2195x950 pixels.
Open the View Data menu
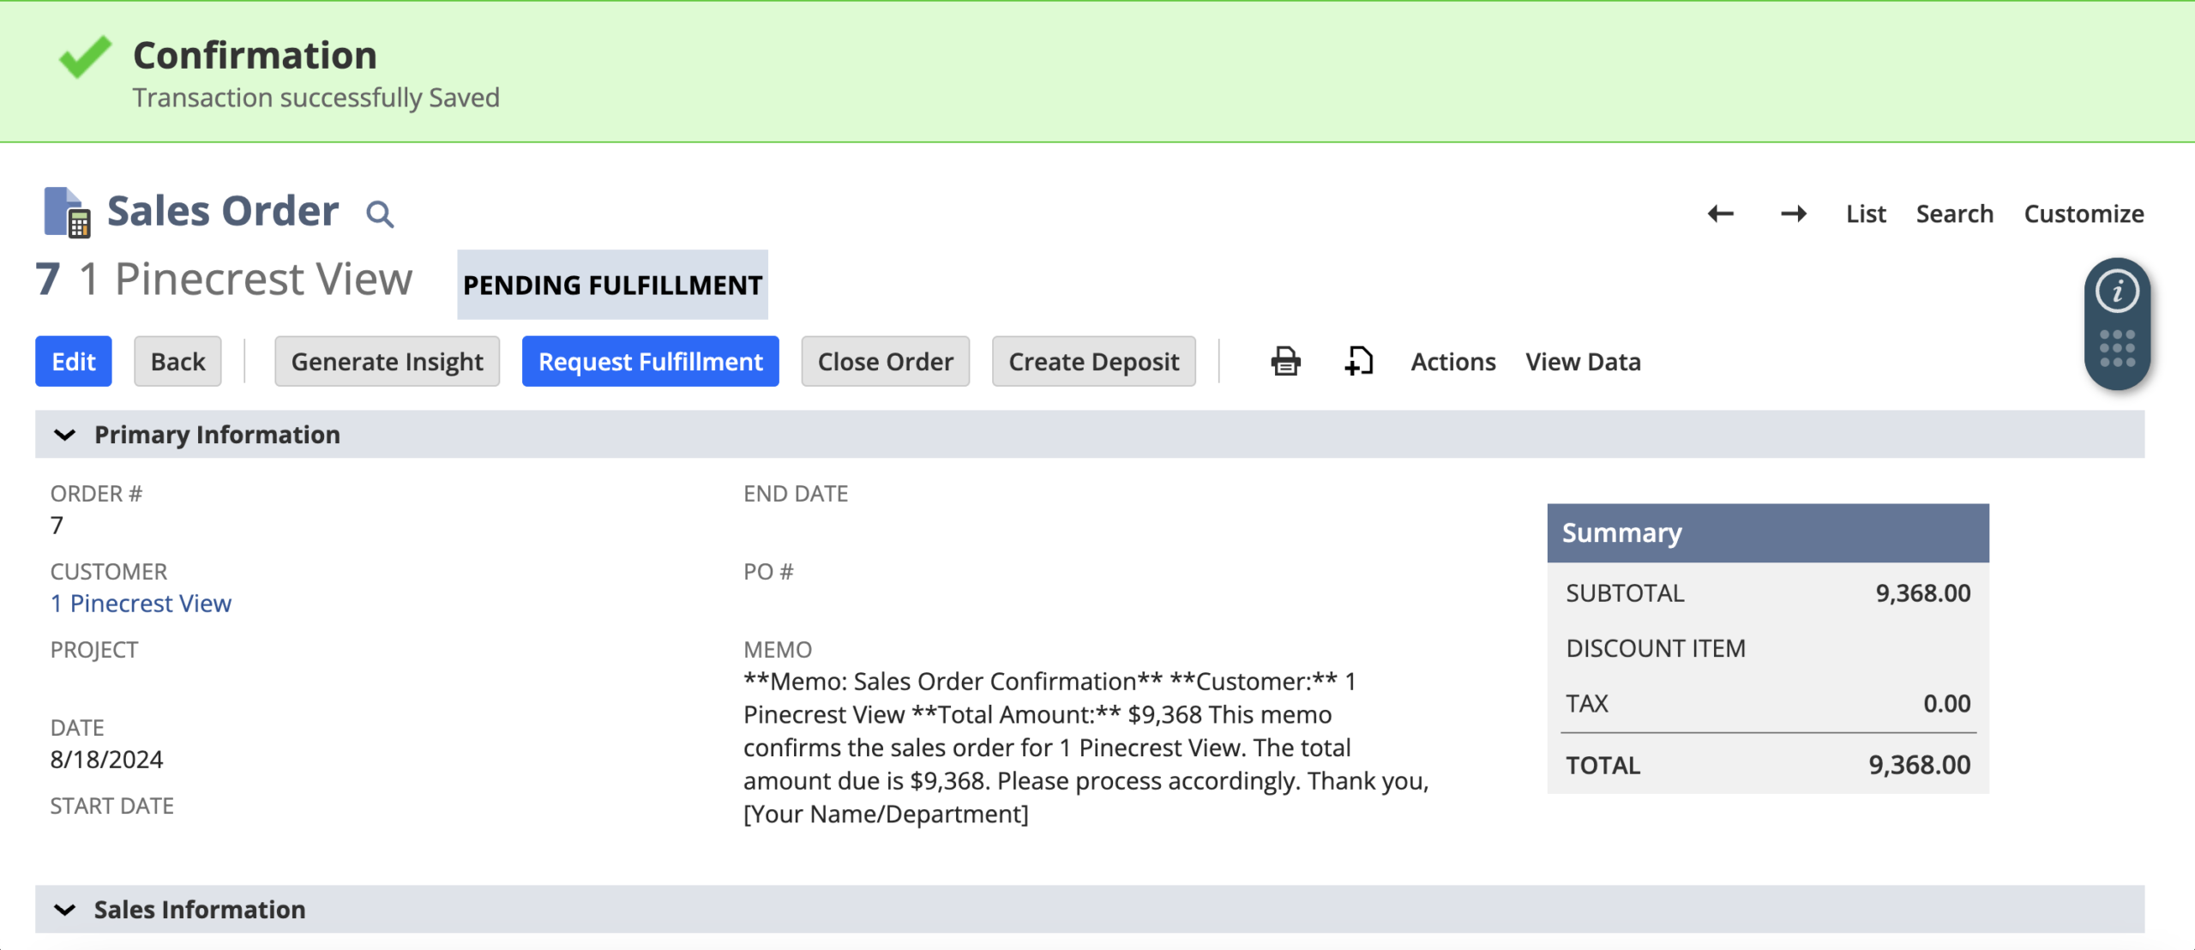pyautogui.click(x=1583, y=362)
